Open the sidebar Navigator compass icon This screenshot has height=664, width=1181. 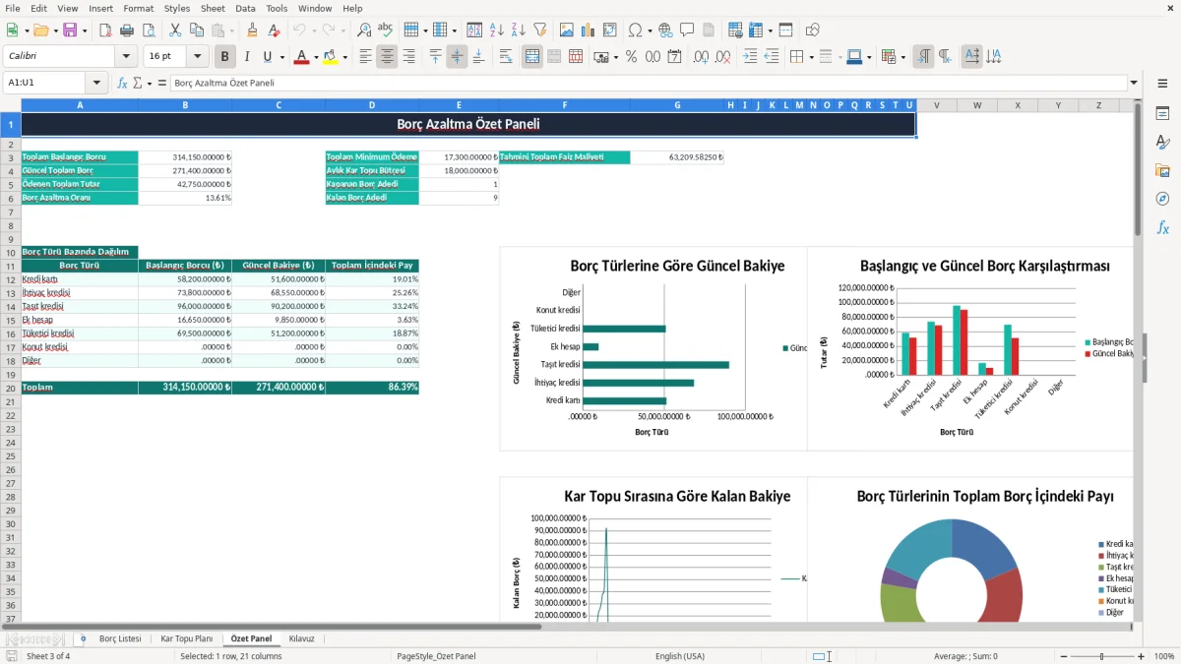(1162, 199)
